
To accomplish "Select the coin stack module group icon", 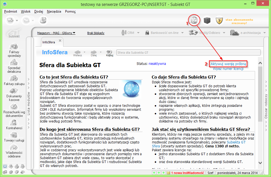I will click(11, 166).
